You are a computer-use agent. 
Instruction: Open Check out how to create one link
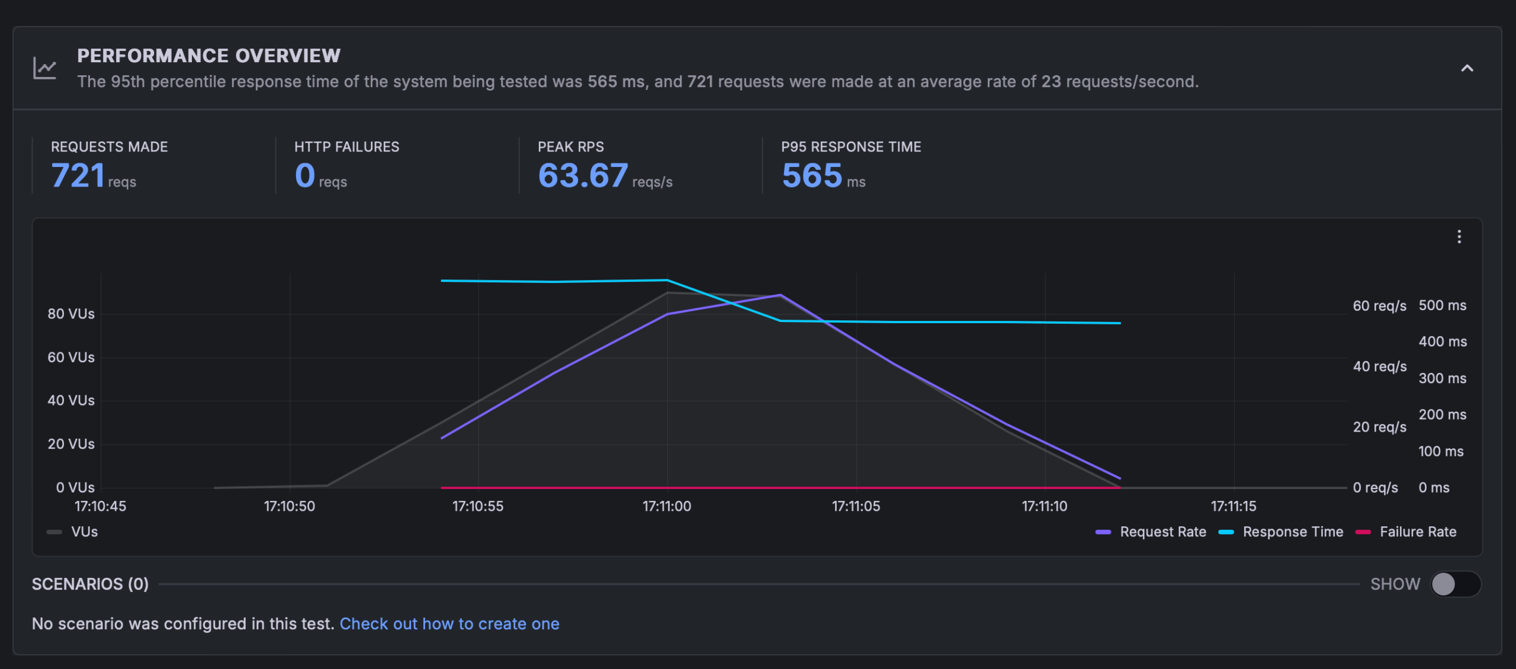point(449,623)
